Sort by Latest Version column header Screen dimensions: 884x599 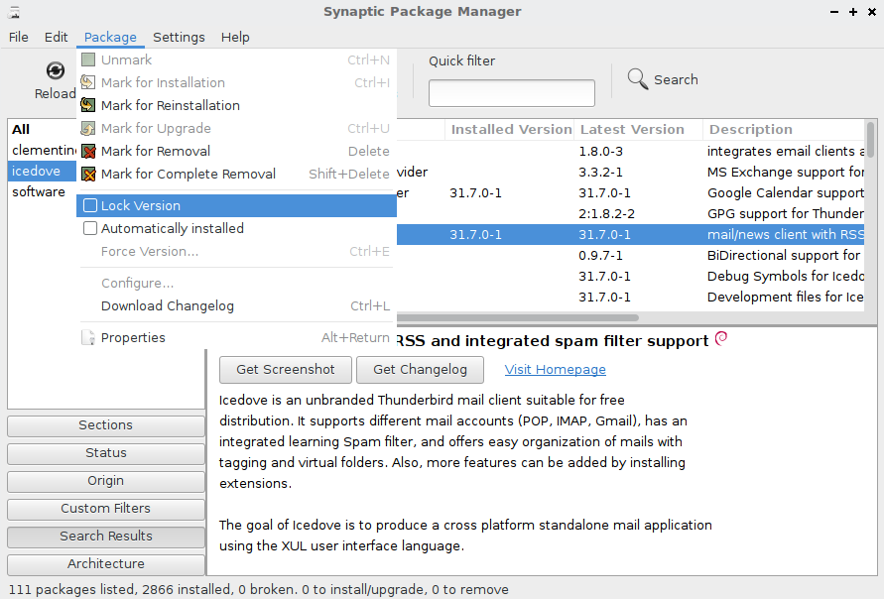638,130
